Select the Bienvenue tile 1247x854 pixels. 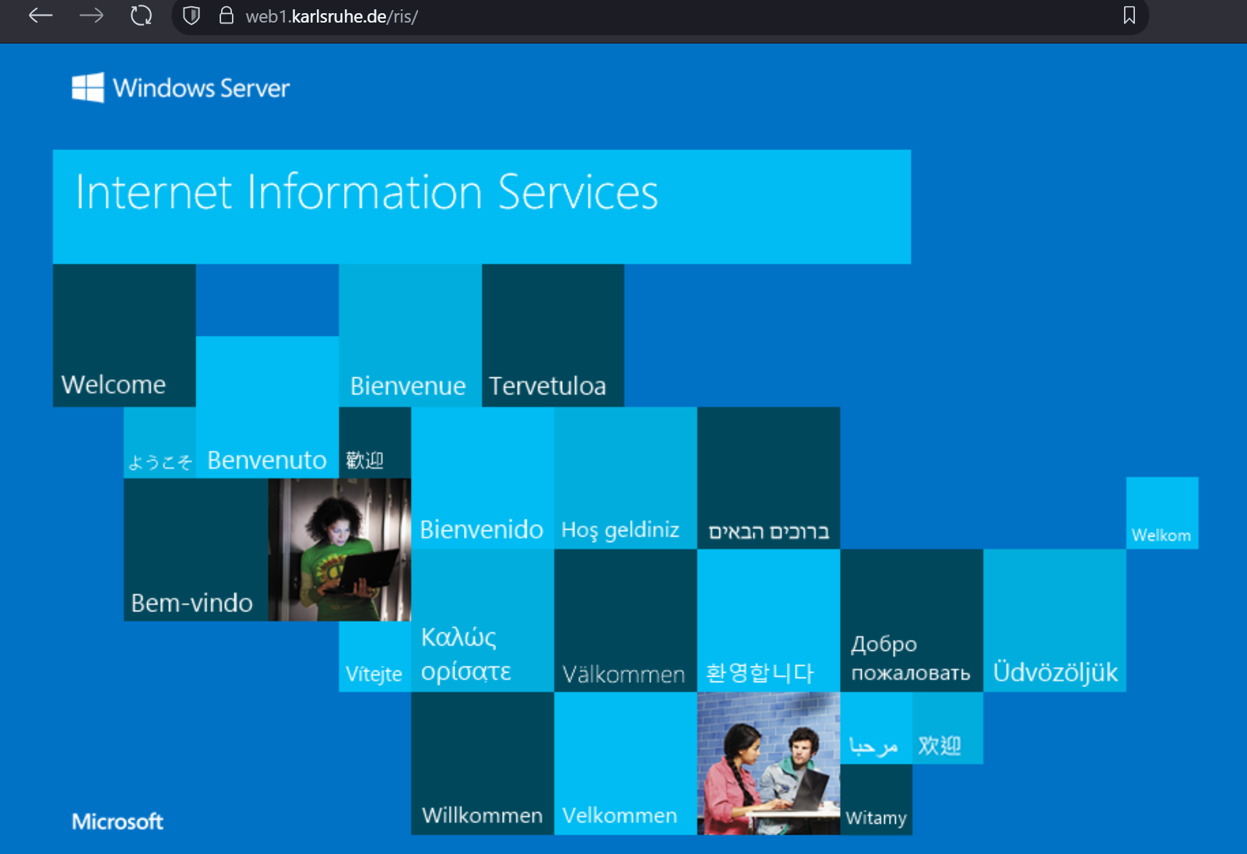[409, 335]
